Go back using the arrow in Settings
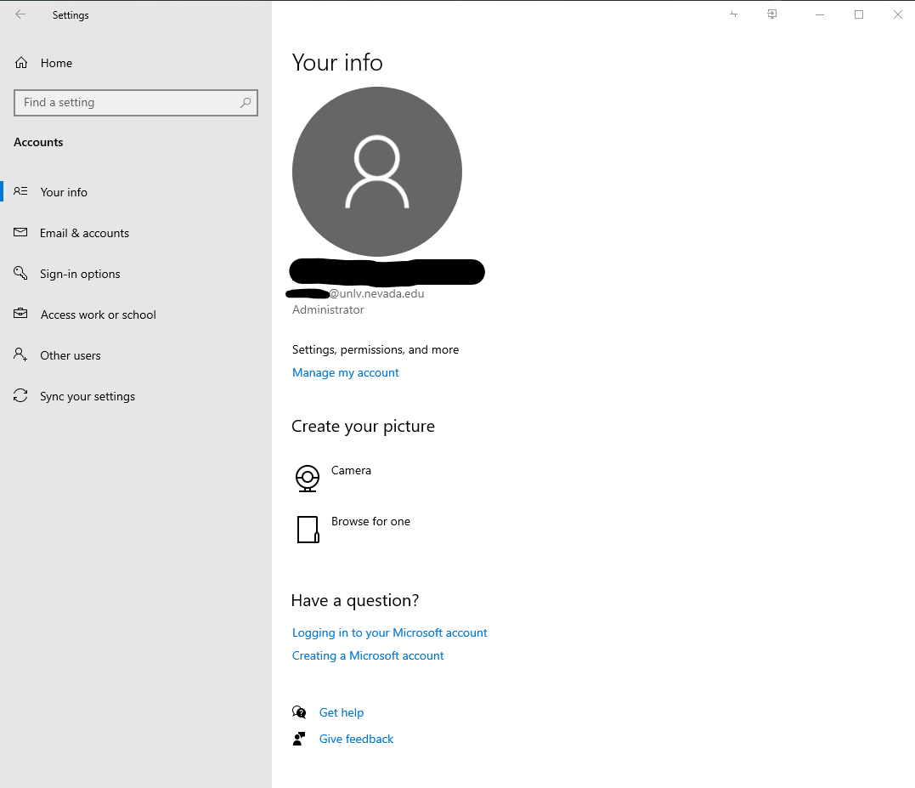 pos(20,14)
